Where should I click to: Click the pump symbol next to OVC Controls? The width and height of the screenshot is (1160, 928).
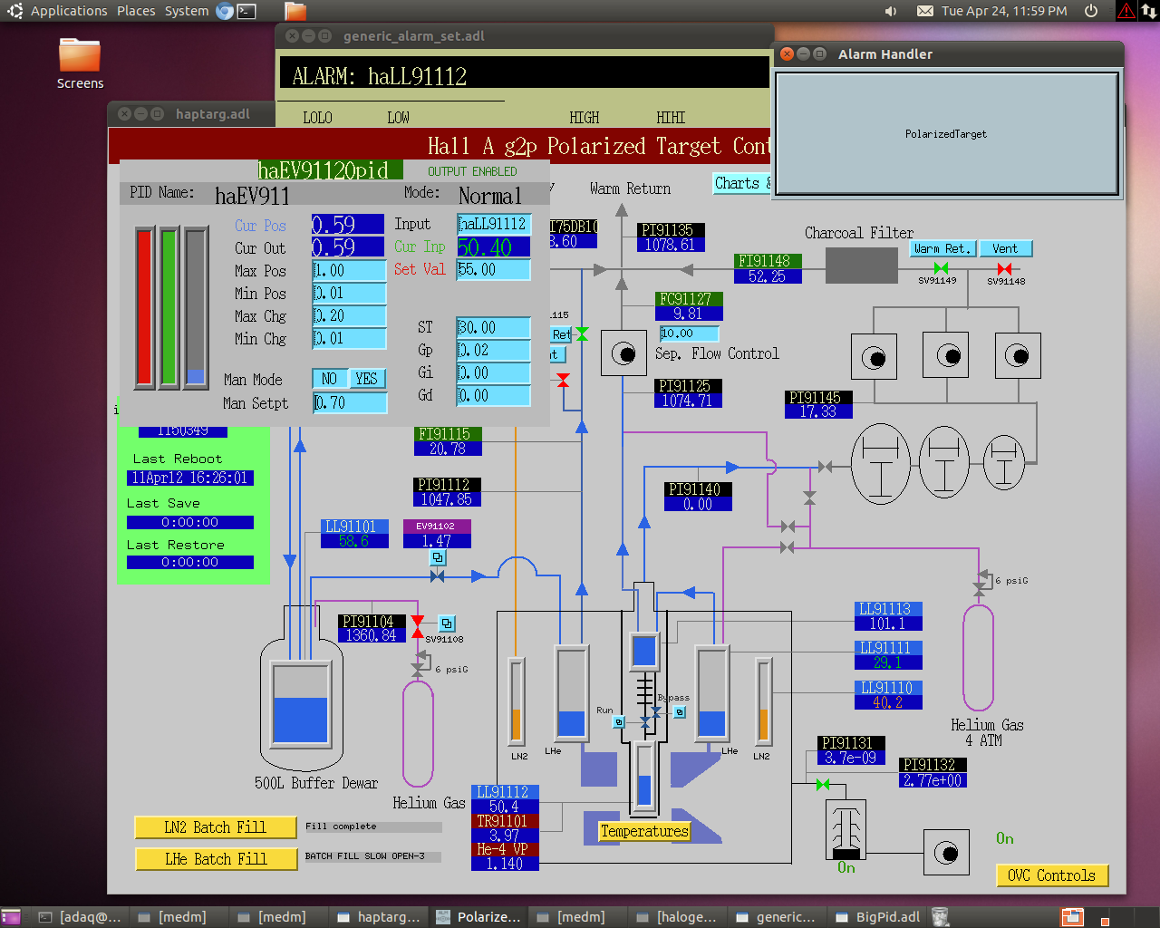(946, 853)
